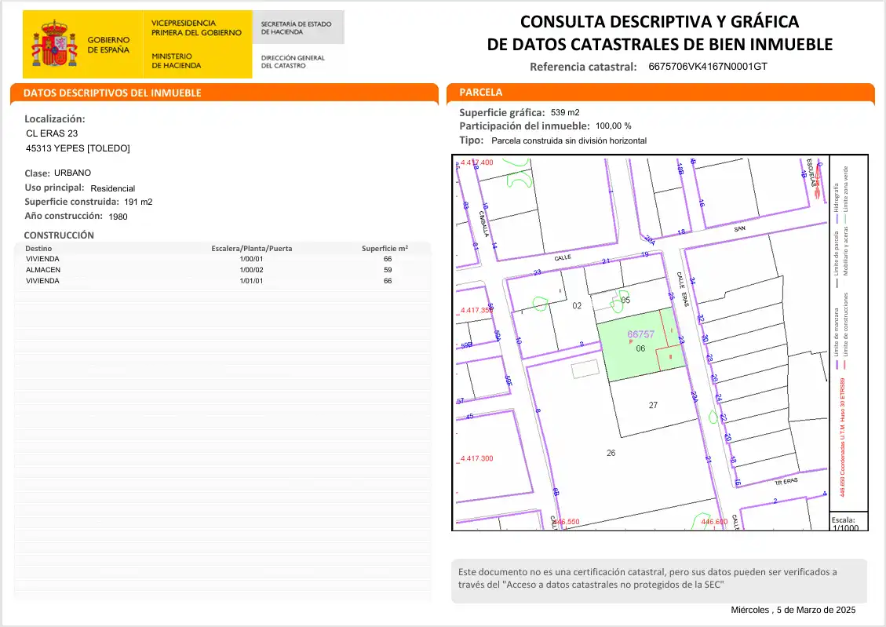This screenshot has width=886, height=627.
Task: Select the 'ALMACEN' table row
Action: coord(223,270)
